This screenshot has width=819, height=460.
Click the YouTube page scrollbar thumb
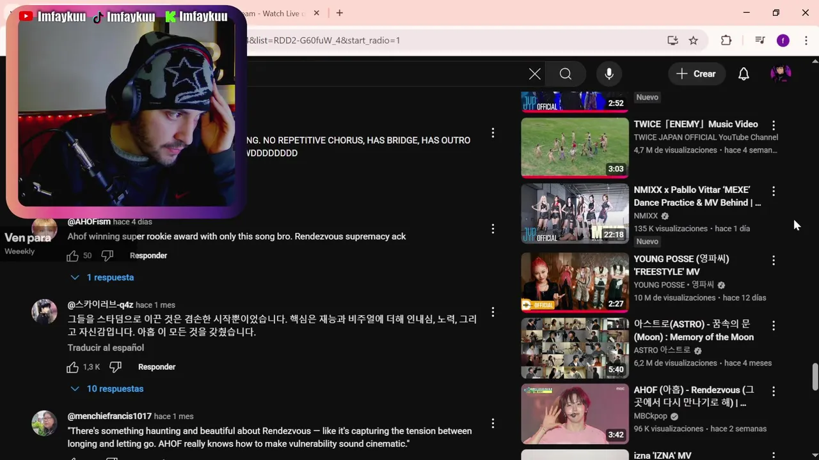point(815,376)
